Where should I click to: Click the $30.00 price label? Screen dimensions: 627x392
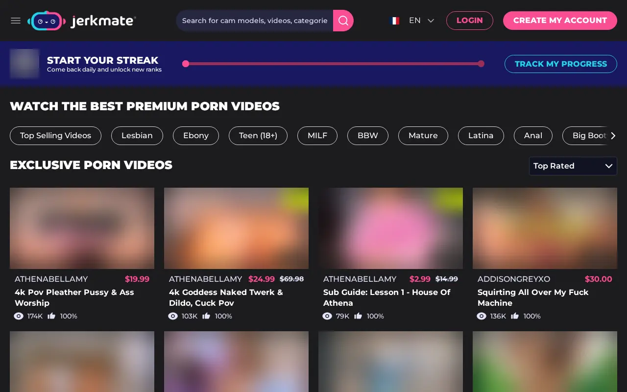pos(599,279)
